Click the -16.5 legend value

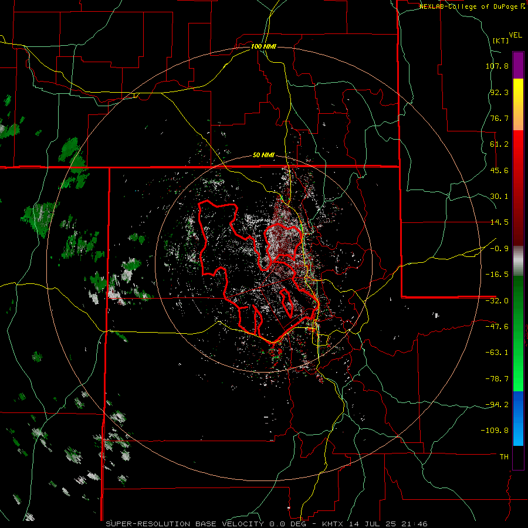point(497,275)
